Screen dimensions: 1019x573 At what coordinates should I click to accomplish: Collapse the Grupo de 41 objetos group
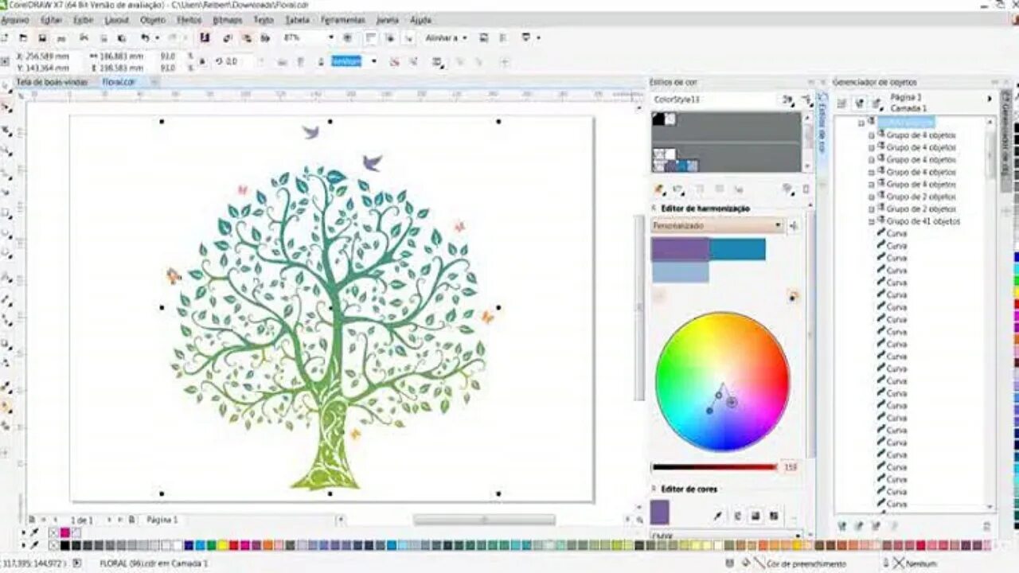pos(872,222)
